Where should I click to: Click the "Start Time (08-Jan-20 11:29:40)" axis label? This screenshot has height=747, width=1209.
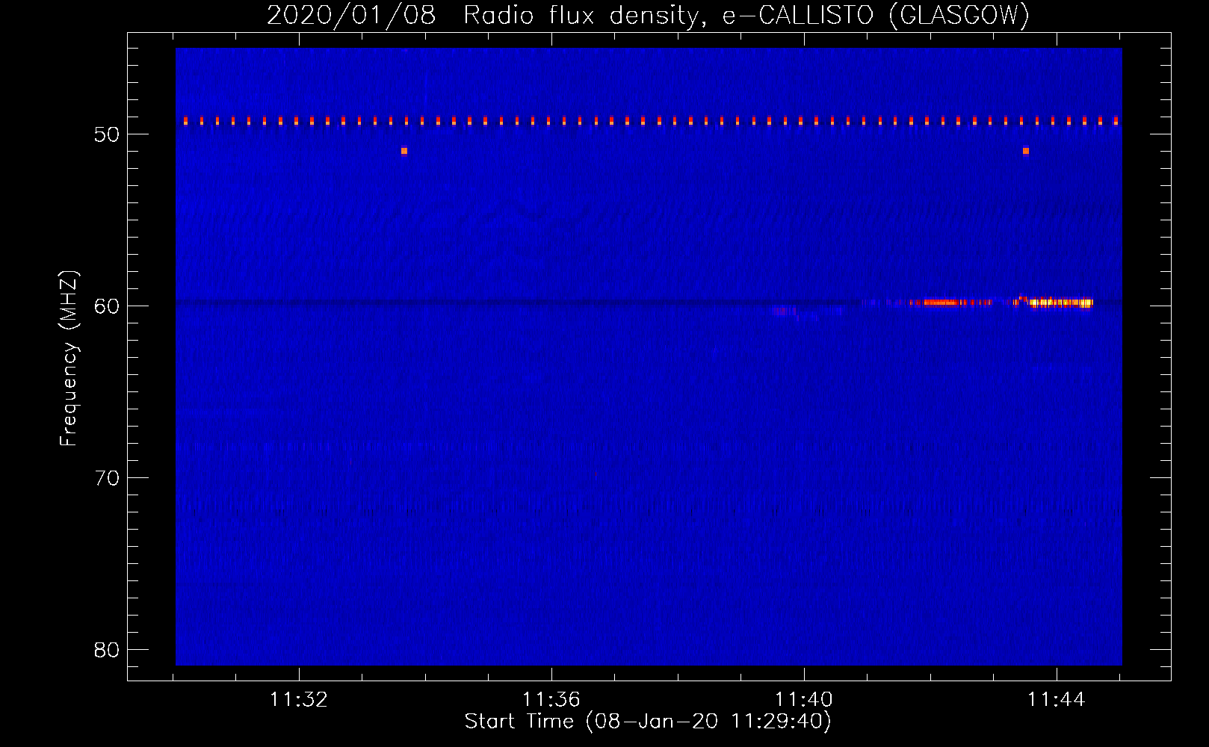(x=648, y=722)
